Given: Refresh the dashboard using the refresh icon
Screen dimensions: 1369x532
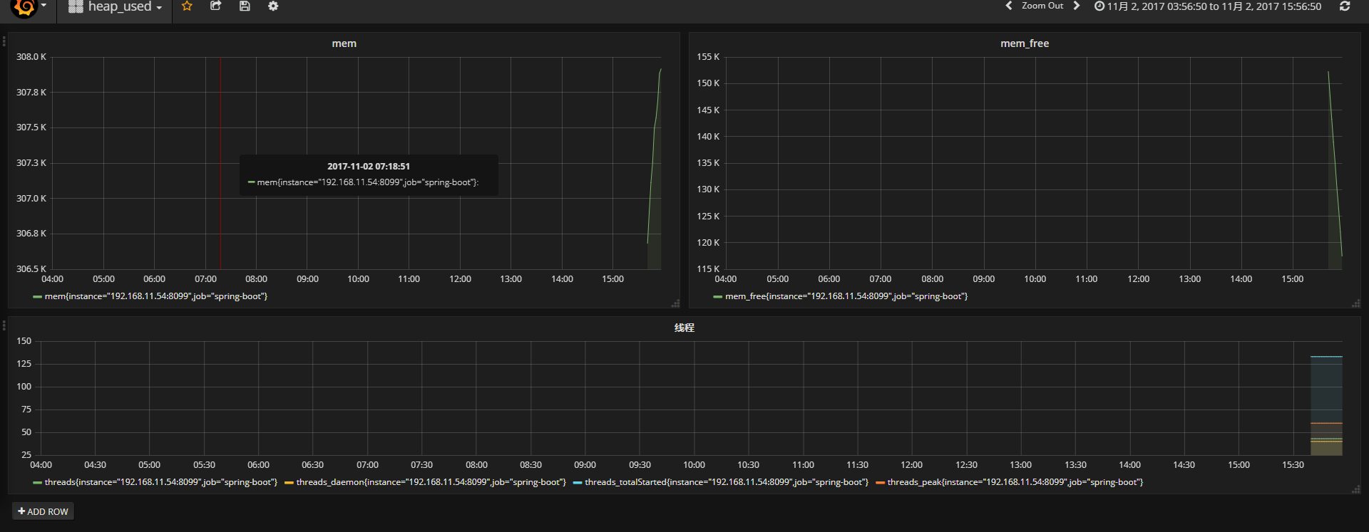Looking at the screenshot, I should (x=1345, y=6).
